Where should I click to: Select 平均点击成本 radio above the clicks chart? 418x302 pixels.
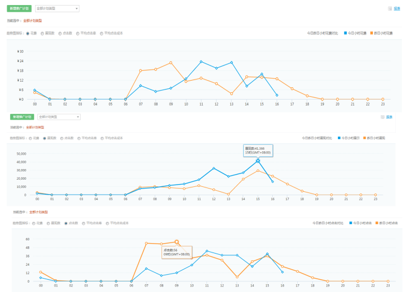pyautogui.click(x=107, y=223)
